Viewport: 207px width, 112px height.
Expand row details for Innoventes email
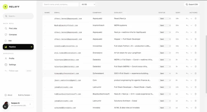pos(191,46)
